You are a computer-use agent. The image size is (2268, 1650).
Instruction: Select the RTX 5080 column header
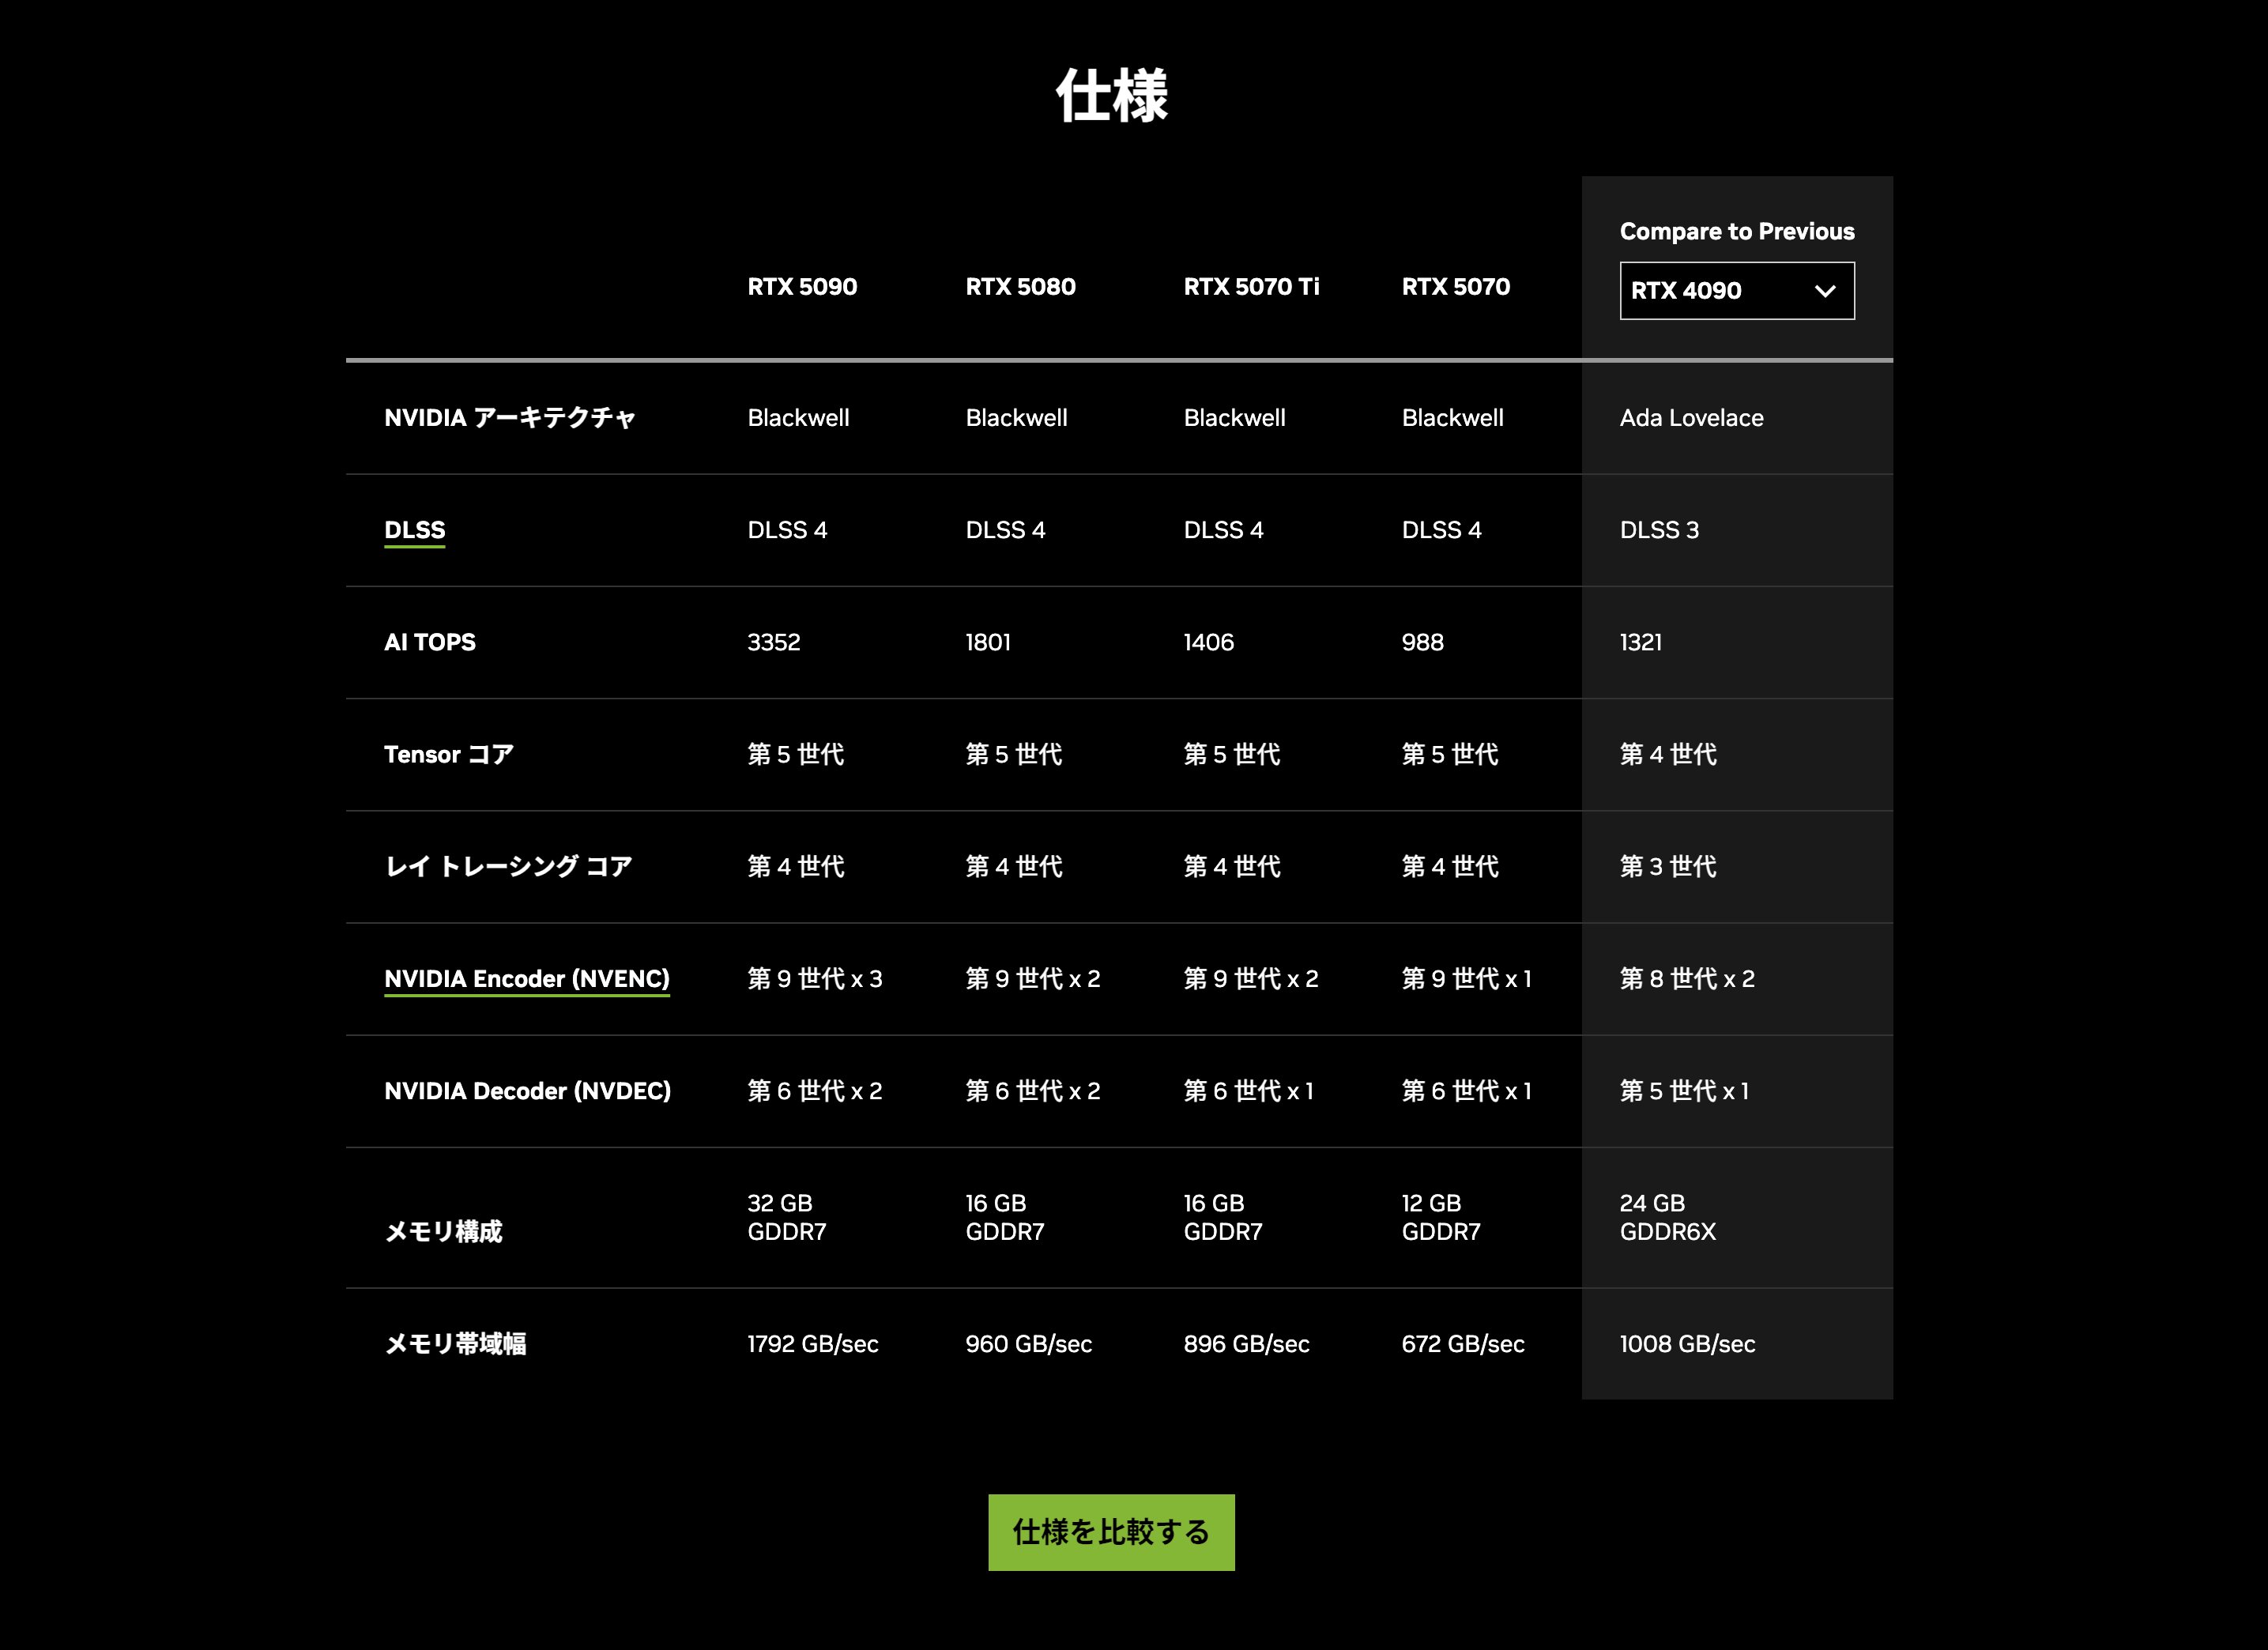(1020, 287)
